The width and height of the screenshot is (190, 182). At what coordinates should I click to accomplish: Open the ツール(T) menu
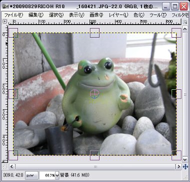tap(158, 15)
